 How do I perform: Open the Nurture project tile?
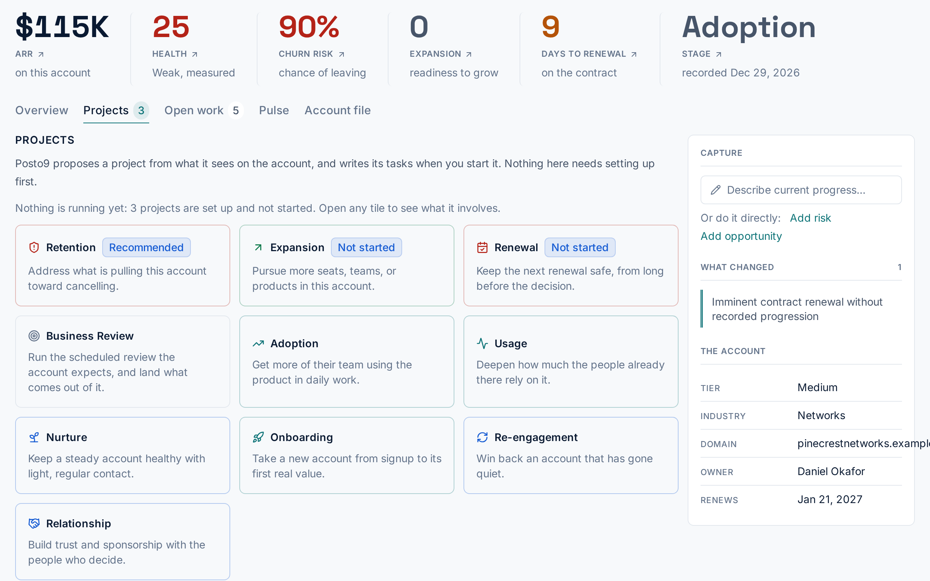pos(123,455)
